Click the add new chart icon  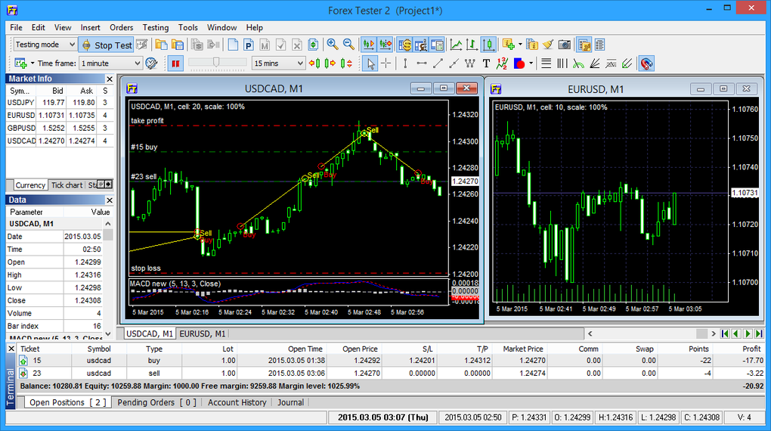coord(20,64)
